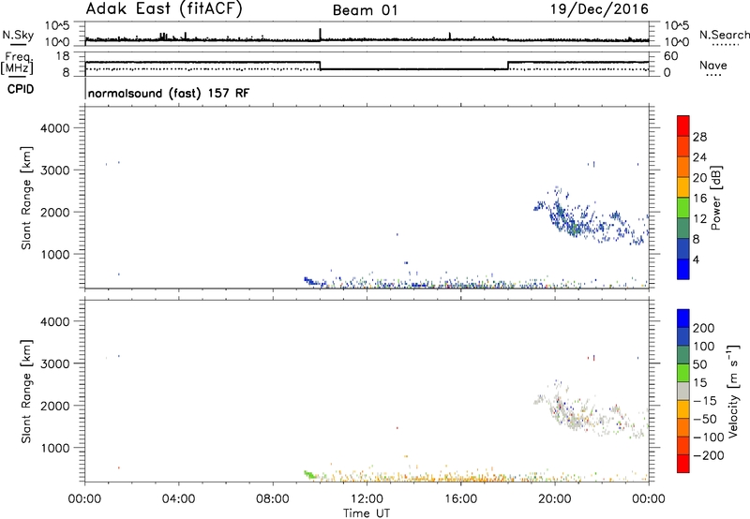
Task: Click the Power color bar value '28'
Action: pyautogui.click(x=699, y=137)
